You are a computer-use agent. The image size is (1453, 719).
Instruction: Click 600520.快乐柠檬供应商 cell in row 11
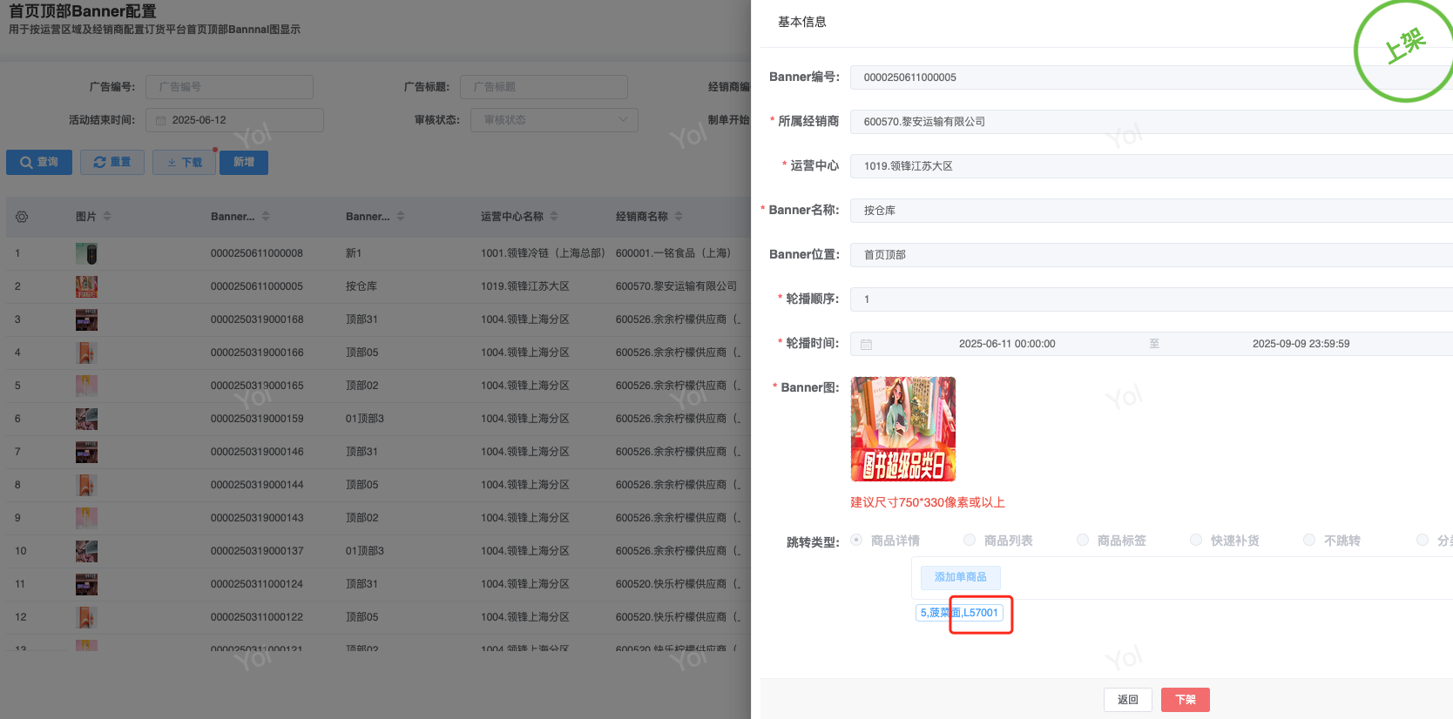(678, 584)
